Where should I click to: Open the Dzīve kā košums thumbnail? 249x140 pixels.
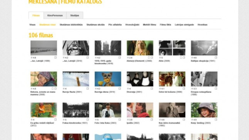[x=172, y=79]
